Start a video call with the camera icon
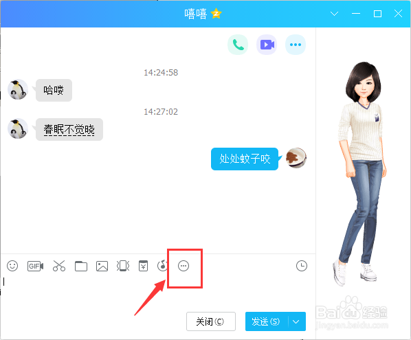Viewport: 411px width, 340px height. tap(267, 45)
